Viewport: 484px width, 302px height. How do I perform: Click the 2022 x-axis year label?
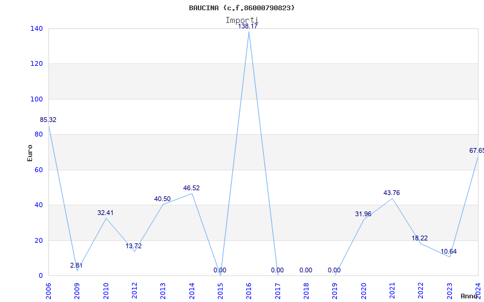tap(420, 291)
